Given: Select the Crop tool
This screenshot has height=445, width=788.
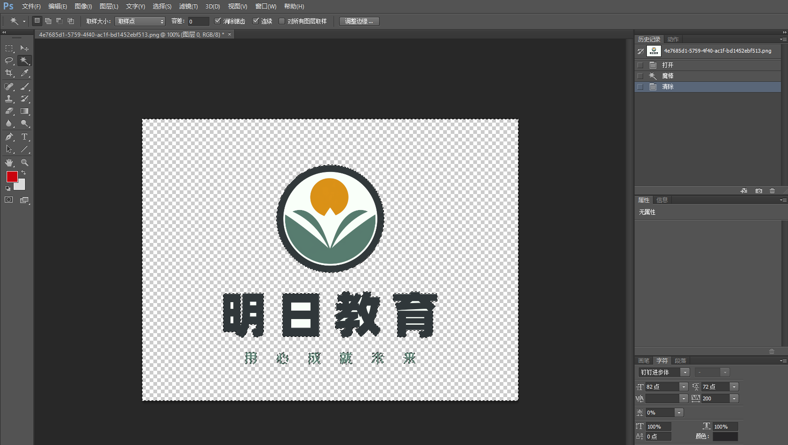Looking at the screenshot, I should click(9, 73).
